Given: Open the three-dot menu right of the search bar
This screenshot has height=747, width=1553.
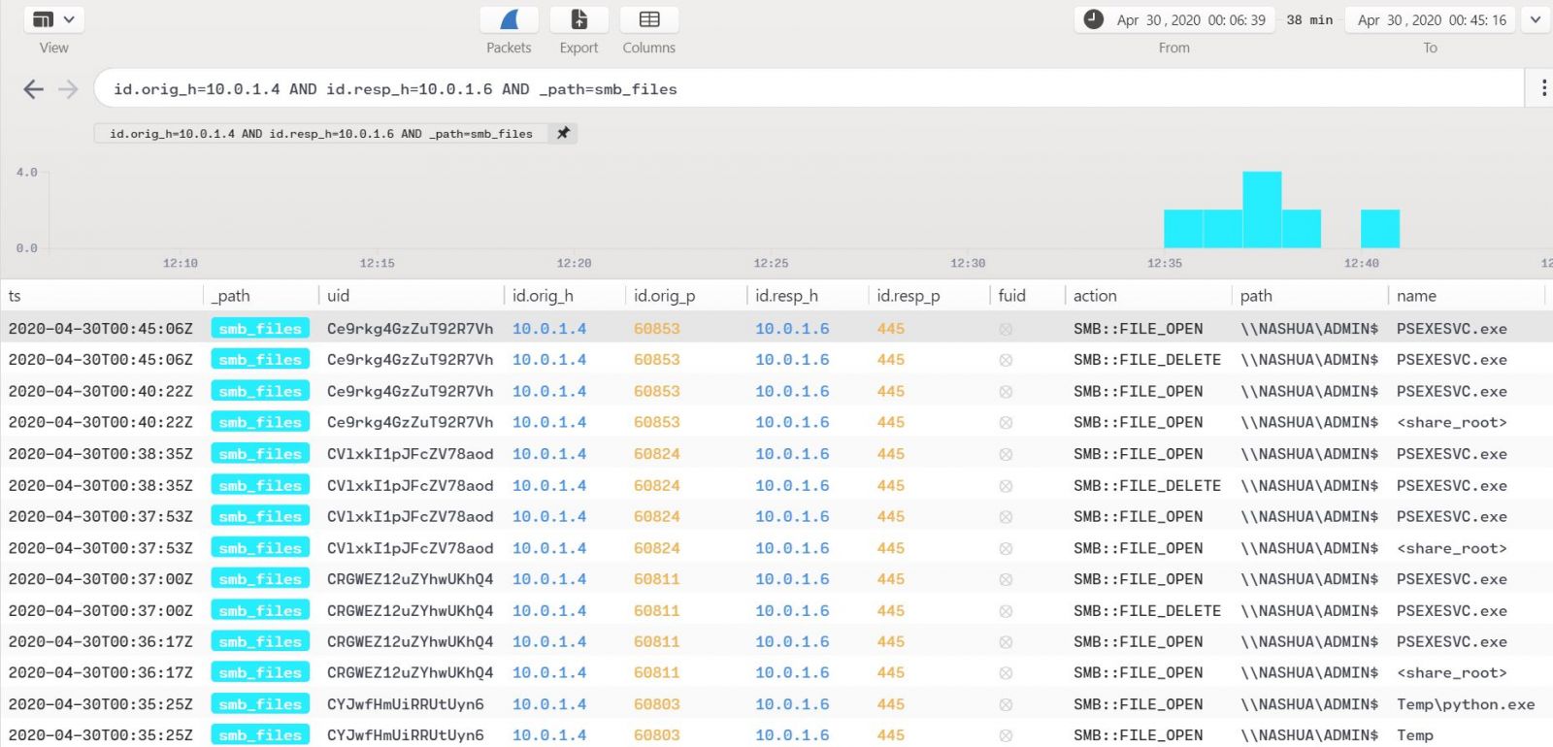Looking at the screenshot, I should (1543, 88).
